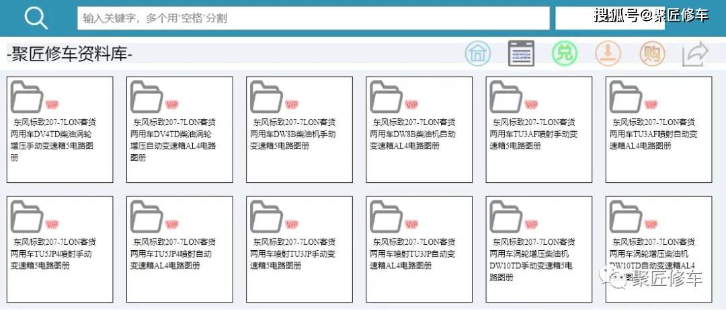The image size is (726, 310).
Task: Focus the keyword search input field
Action: point(313,18)
